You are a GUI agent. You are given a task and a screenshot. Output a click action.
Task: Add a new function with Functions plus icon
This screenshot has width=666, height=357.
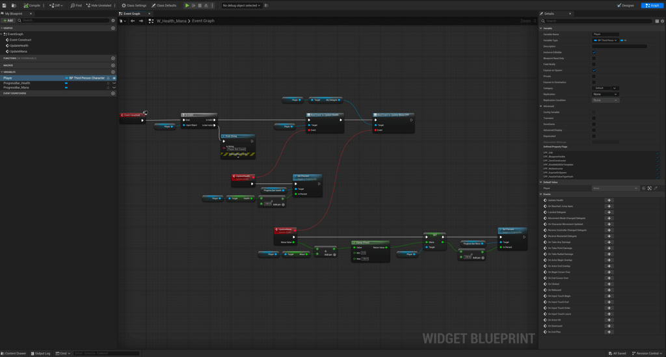click(113, 58)
